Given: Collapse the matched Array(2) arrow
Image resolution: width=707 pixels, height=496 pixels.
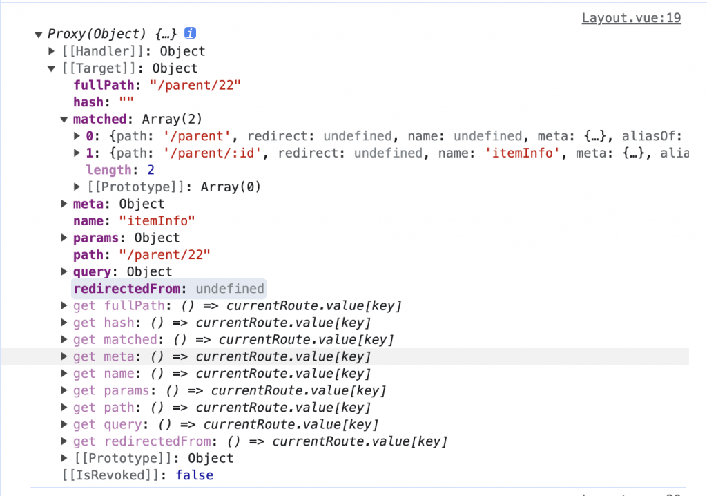Looking at the screenshot, I should 64,120.
